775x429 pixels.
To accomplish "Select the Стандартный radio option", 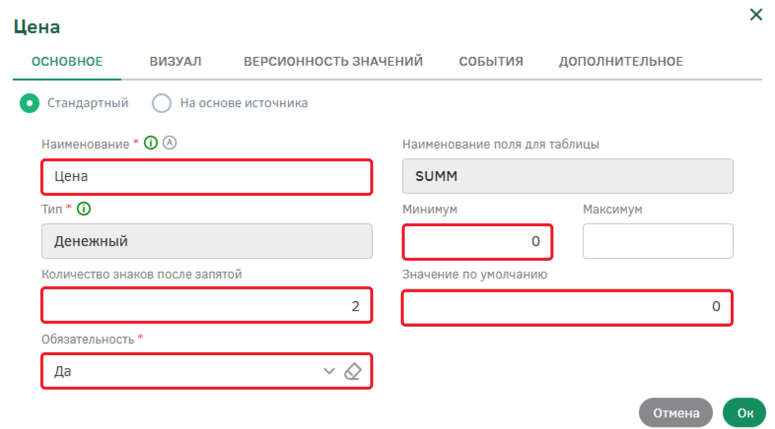I will [30, 103].
